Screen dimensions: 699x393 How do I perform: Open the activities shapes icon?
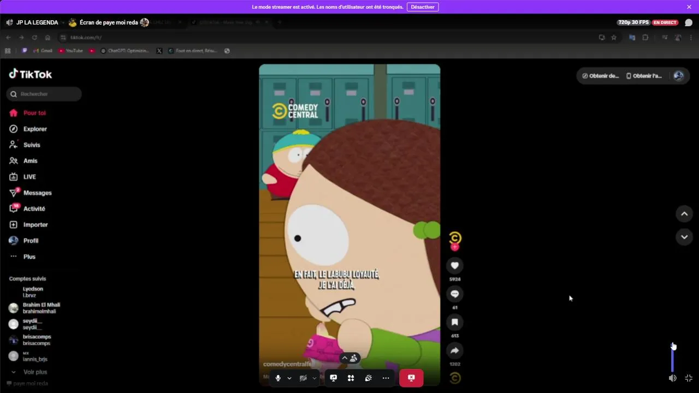[351, 378]
